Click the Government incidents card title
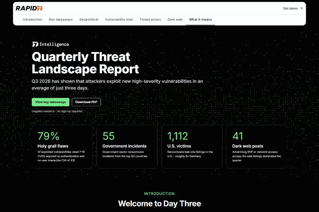319x212 pixels. coord(124,146)
